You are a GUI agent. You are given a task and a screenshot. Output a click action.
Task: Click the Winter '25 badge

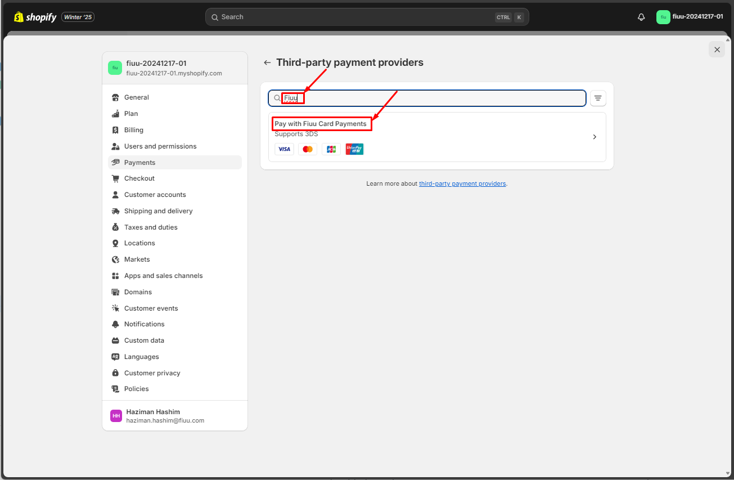point(78,17)
